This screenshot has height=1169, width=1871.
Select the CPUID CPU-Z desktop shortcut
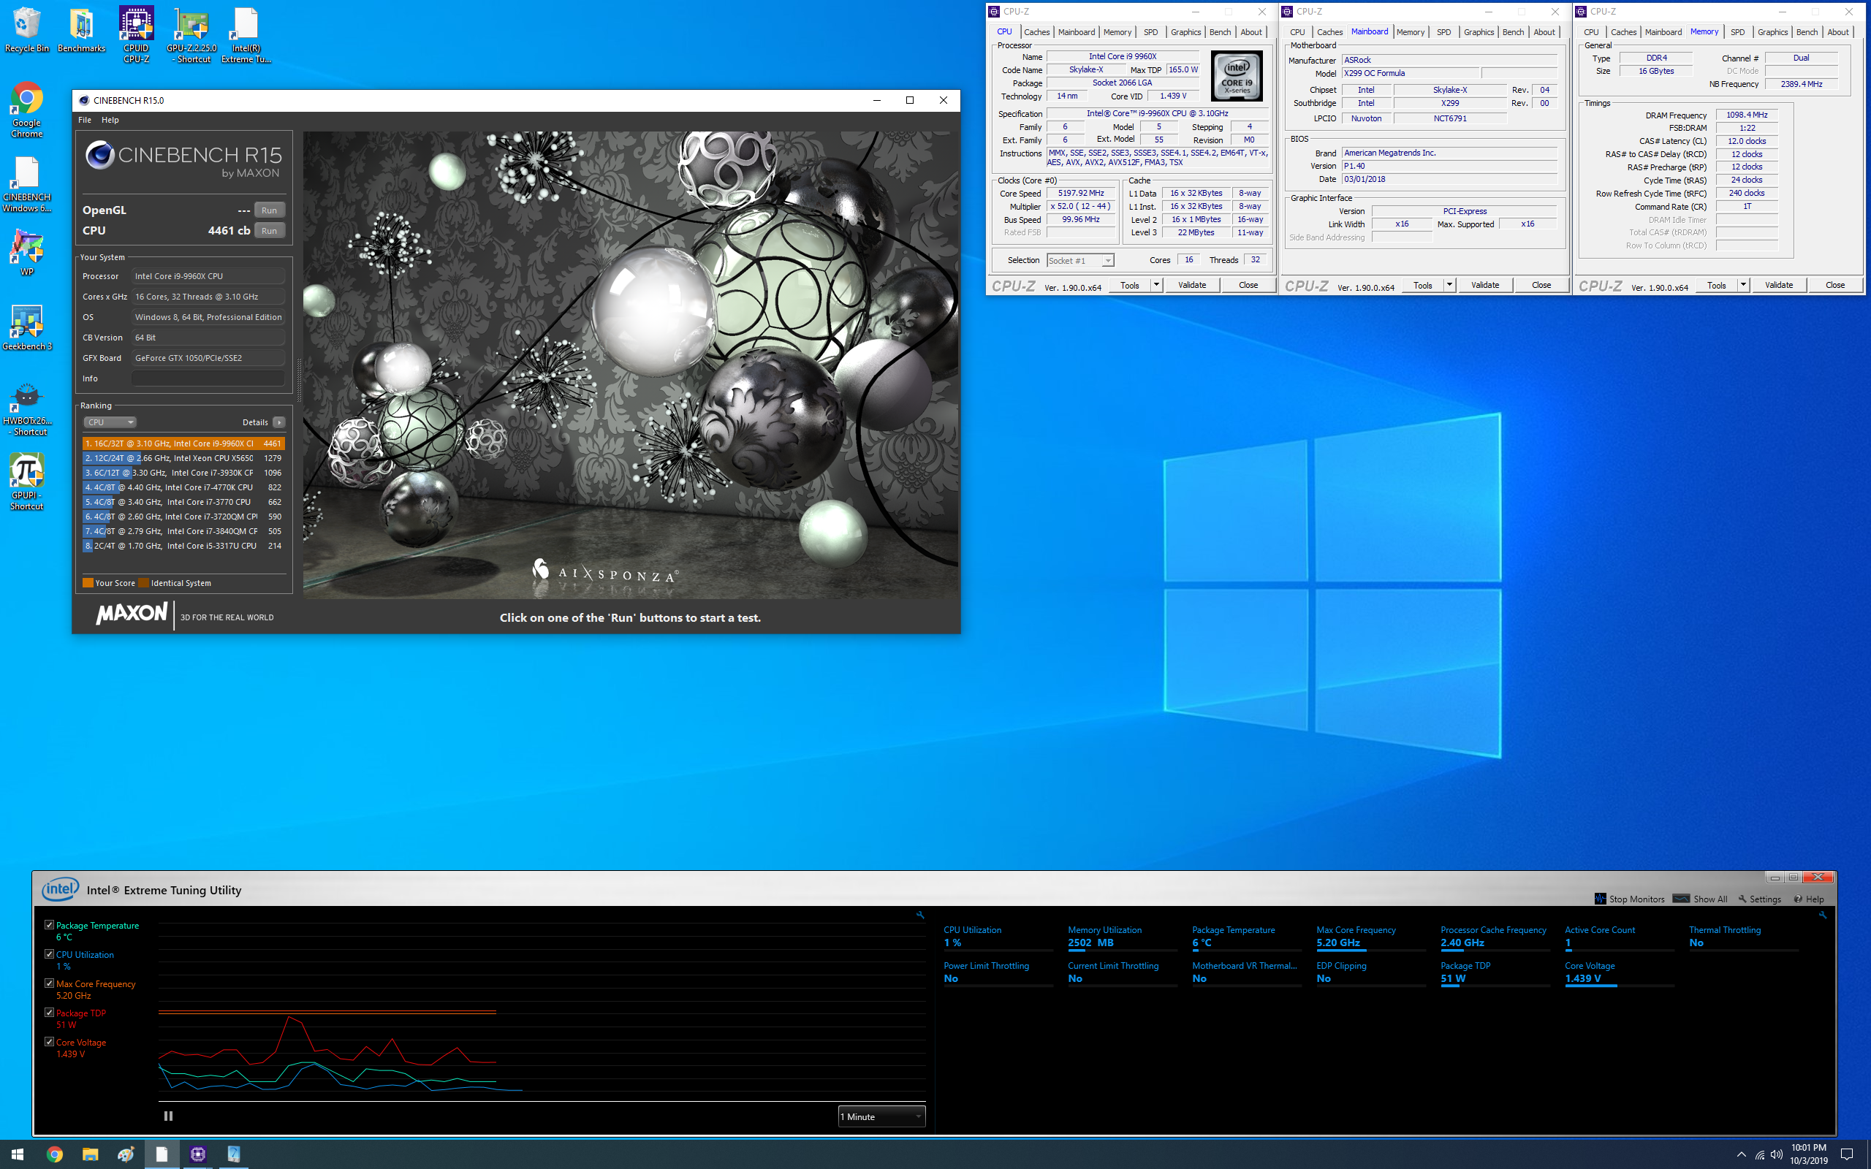tap(136, 36)
